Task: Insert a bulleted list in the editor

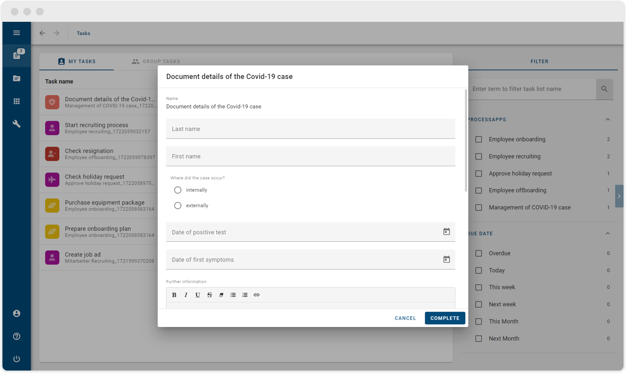Action: coord(233,295)
